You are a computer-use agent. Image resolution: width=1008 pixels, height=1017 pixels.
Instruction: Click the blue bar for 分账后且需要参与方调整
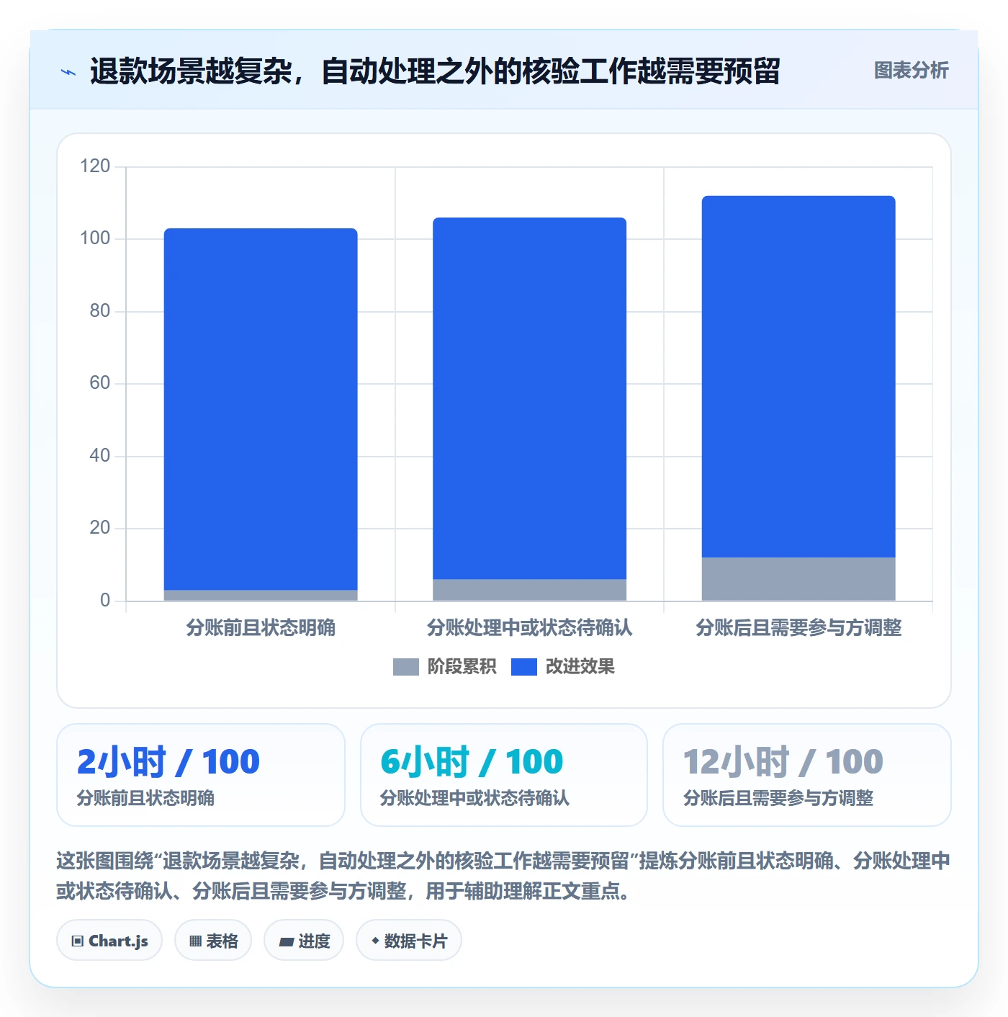798,377
